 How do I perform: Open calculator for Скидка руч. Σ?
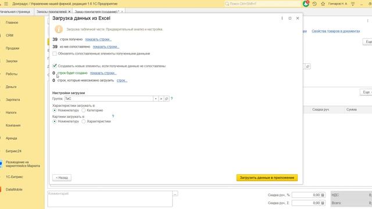323,203
